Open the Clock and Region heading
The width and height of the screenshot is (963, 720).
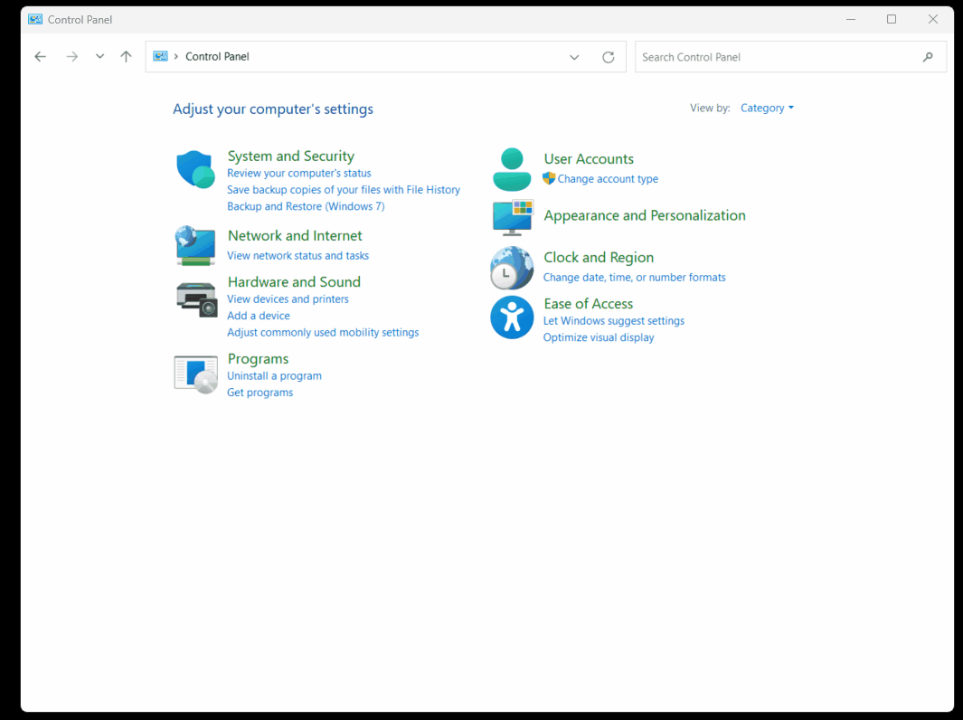pyautogui.click(x=599, y=258)
